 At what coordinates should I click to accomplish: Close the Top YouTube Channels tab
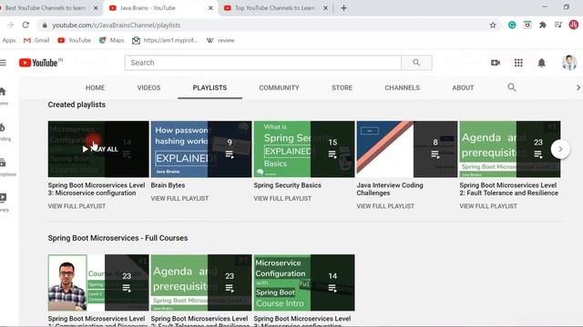tap(326, 8)
